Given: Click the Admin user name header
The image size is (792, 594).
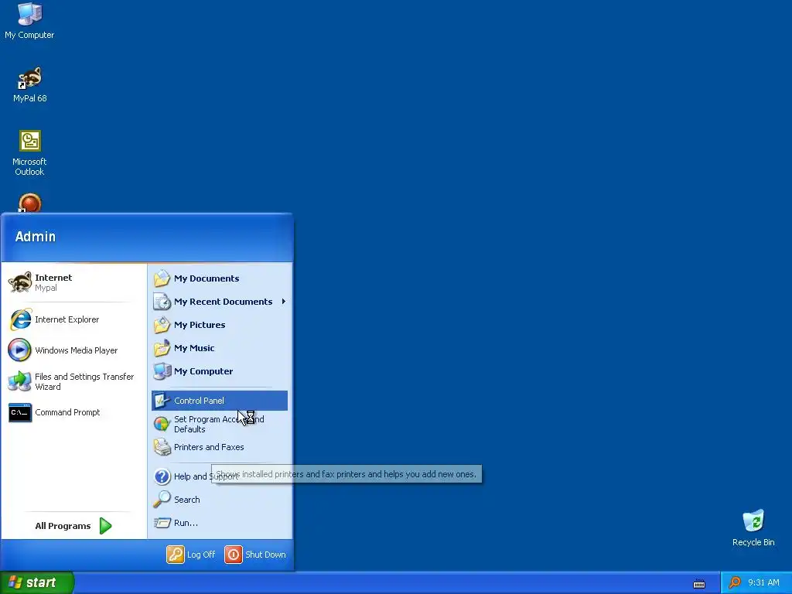Looking at the screenshot, I should coord(36,237).
